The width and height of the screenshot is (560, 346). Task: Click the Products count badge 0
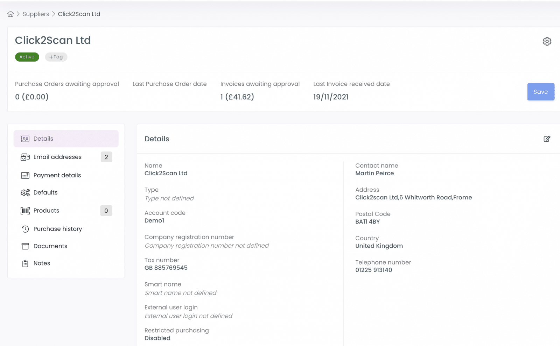[x=106, y=211]
